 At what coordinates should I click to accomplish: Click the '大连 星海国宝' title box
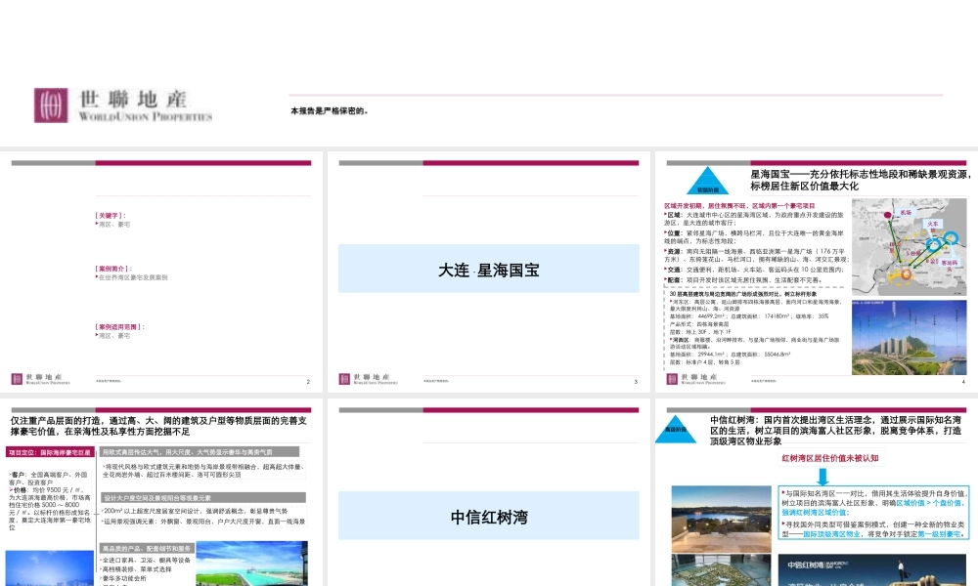click(x=488, y=269)
